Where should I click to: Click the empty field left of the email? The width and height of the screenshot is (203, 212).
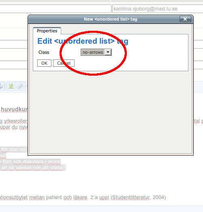55,9
